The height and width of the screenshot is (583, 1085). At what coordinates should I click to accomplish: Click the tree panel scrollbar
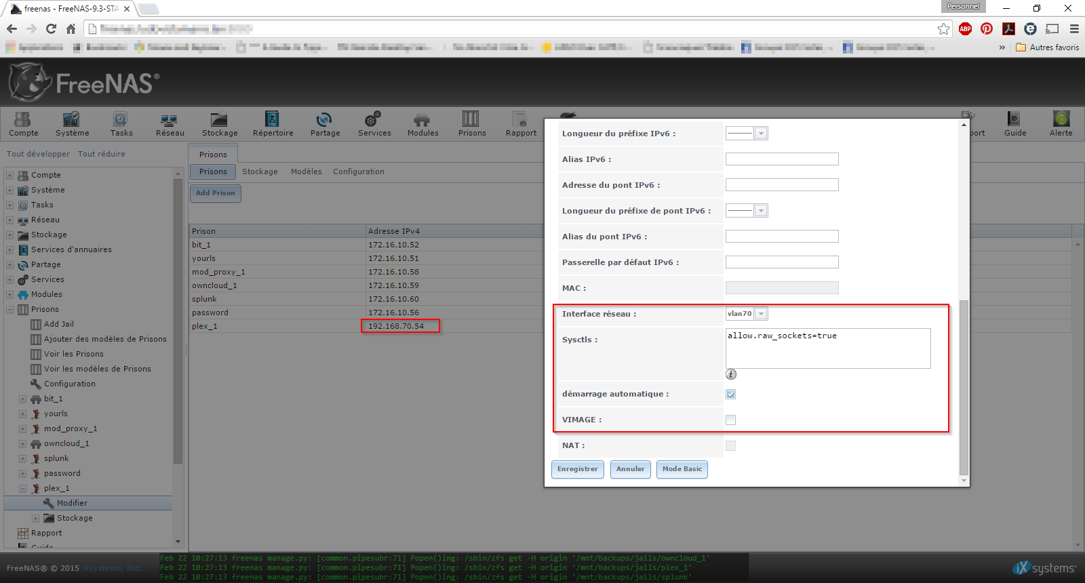178,322
